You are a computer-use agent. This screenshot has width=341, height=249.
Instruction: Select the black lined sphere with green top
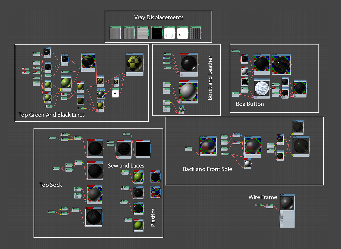point(88,62)
